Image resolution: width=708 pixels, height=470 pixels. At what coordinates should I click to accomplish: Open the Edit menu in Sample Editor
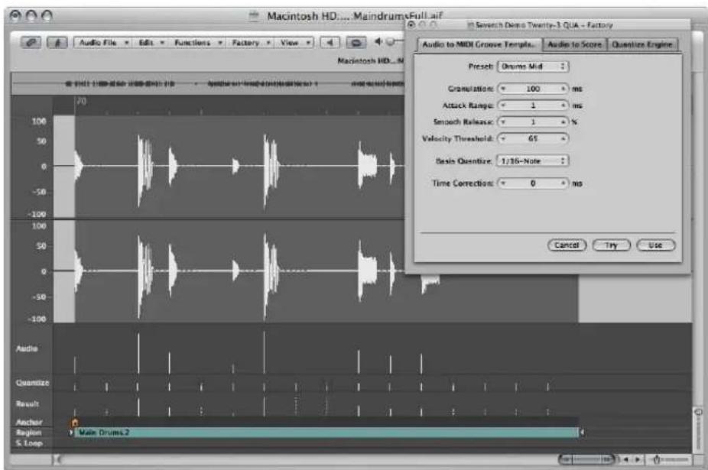point(149,43)
